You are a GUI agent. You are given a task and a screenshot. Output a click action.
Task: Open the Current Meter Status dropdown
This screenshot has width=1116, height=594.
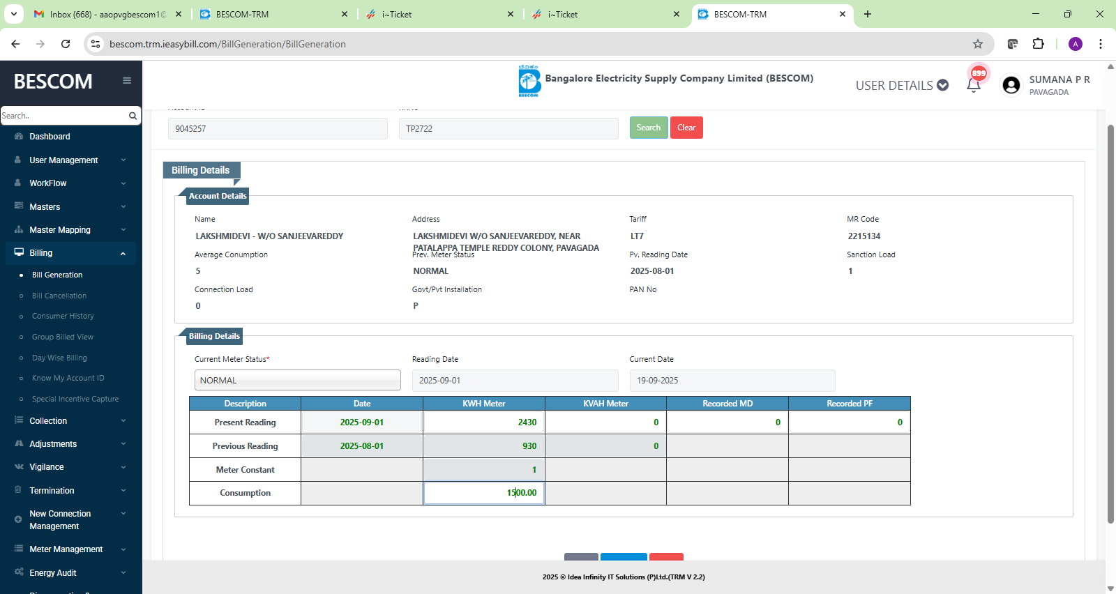pos(297,381)
